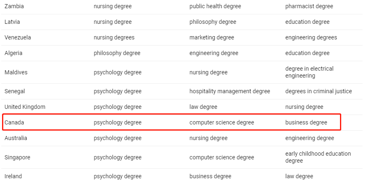Click Canada's computer science degree cell
Screen dimensions: 372x184
click(x=222, y=122)
